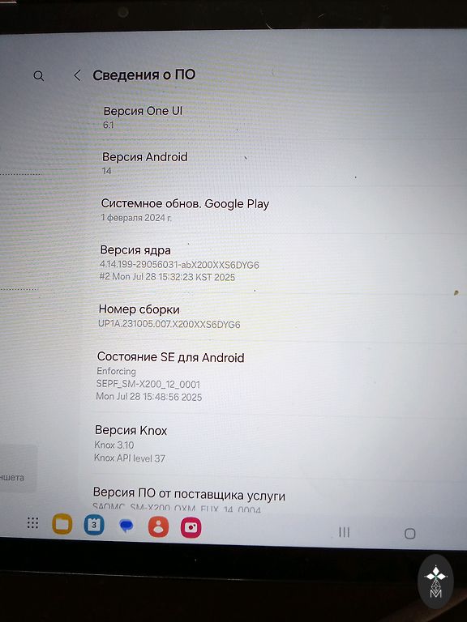
Task: Open the Messages chat bubble app
Action: [126, 526]
